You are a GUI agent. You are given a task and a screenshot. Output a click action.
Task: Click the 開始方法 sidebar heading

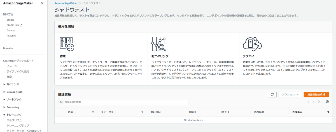pos(8,14)
